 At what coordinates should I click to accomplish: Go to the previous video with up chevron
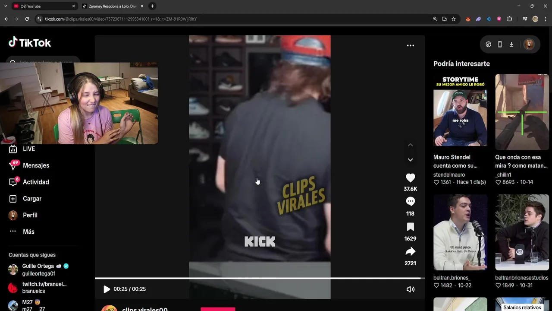tap(410, 145)
